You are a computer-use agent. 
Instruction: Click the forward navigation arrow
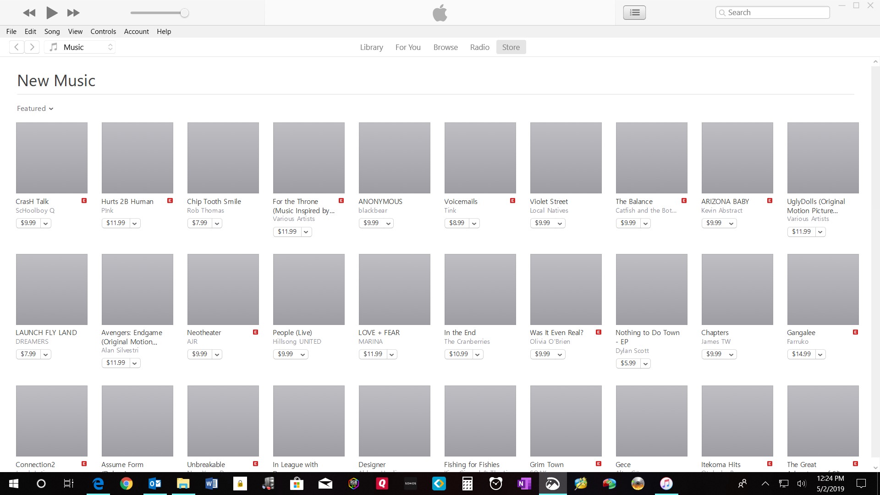point(32,47)
